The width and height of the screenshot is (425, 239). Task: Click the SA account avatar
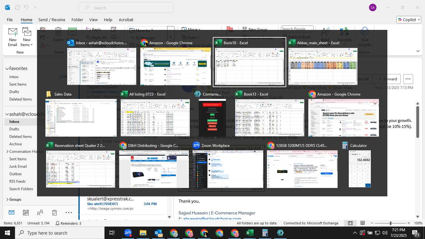coord(372,7)
